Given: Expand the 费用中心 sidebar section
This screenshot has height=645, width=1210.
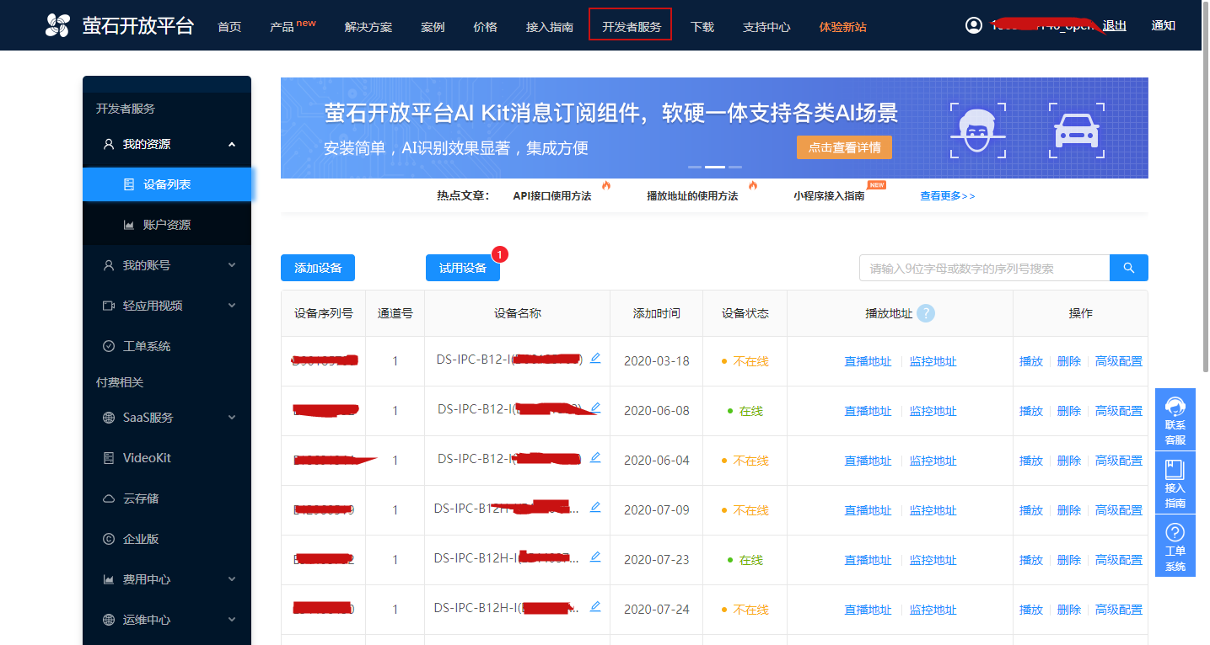Looking at the screenshot, I should click(x=167, y=579).
